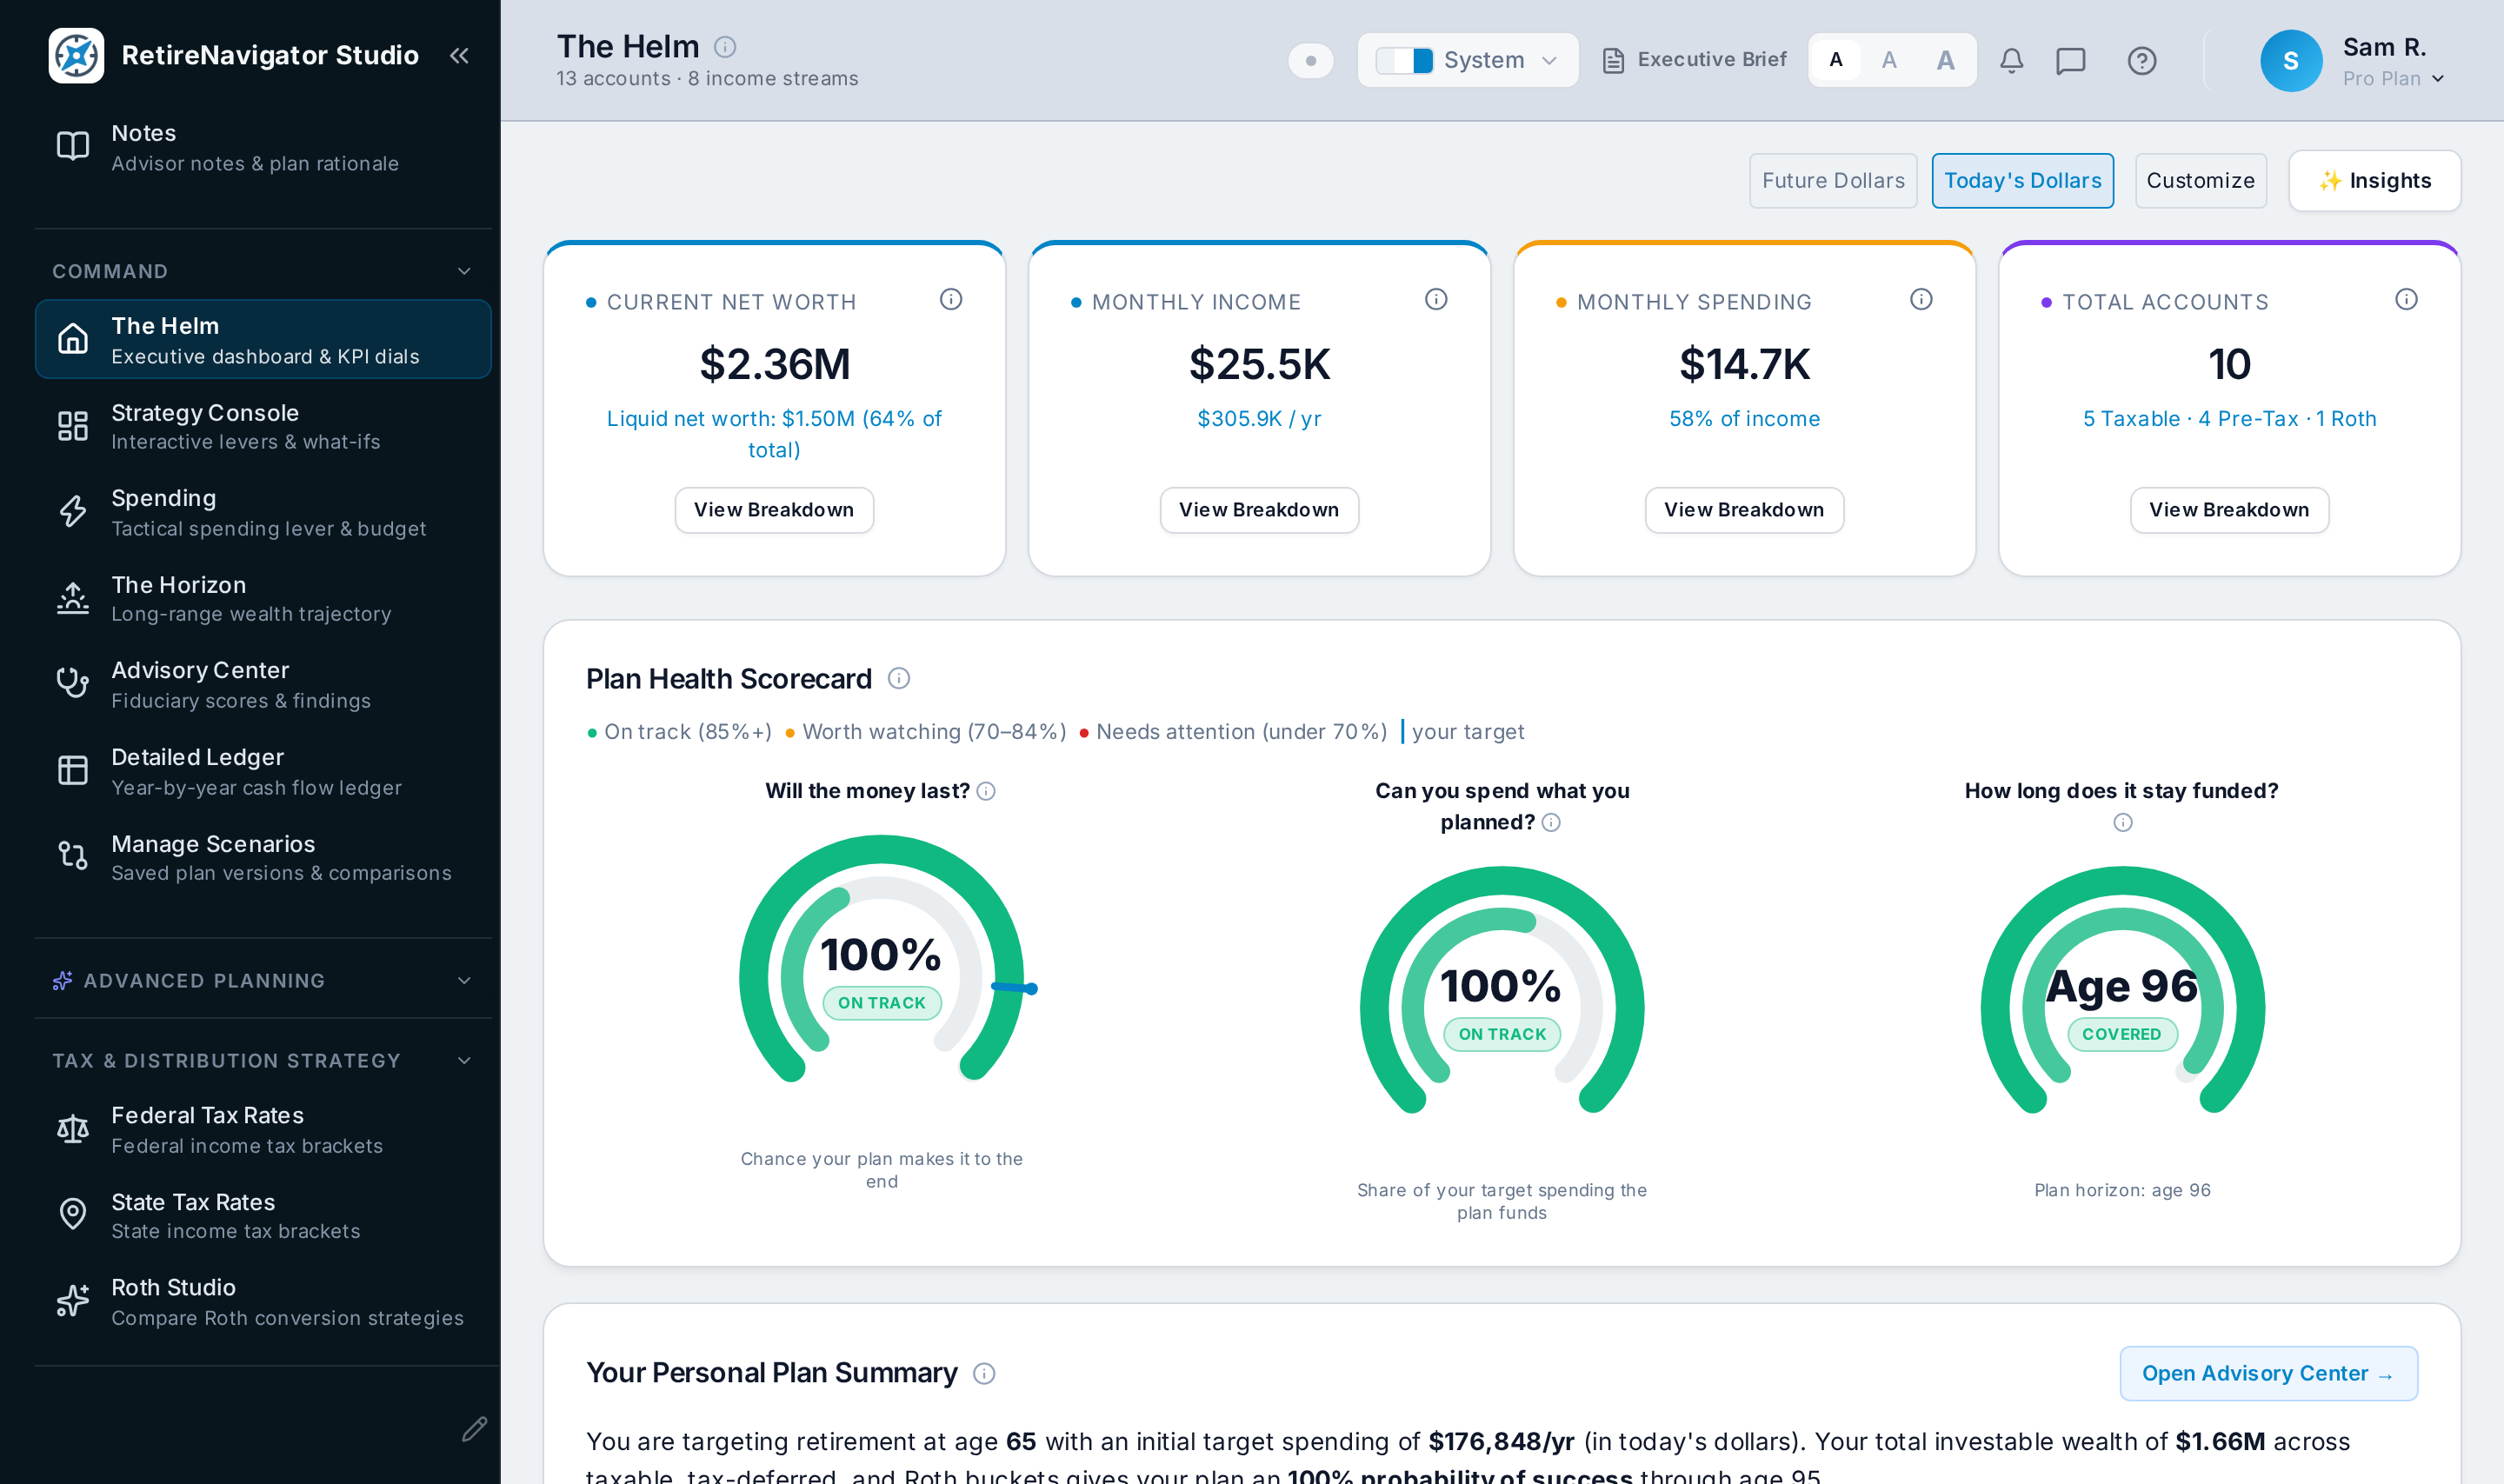Collapse the TAX & DISTRIBUTION STRATEGY section
Image resolution: width=2504 pixels, height=1484 pixels.
[262, 1060]
